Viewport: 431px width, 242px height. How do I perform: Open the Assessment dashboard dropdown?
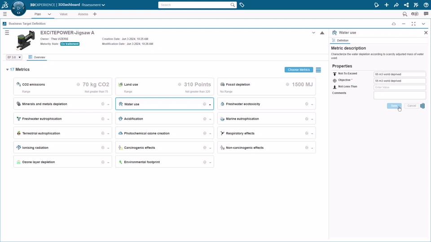(x=93, y=5)
